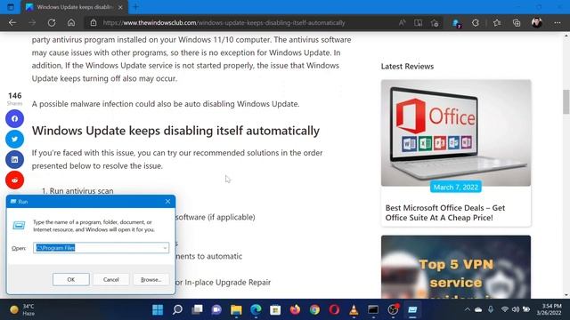Screen dimensions: 570x320
Task: Share article on LinkedIn
Action: 14,159
